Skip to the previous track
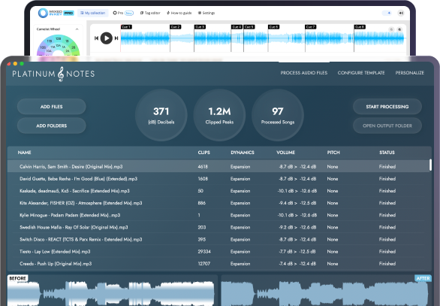440x306 pixels. pyautogui.click(x=96, y=38)
